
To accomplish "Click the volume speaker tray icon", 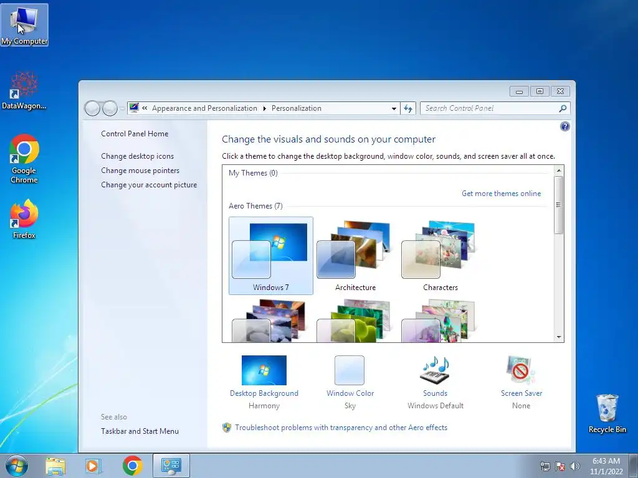I will pos(575,466).
